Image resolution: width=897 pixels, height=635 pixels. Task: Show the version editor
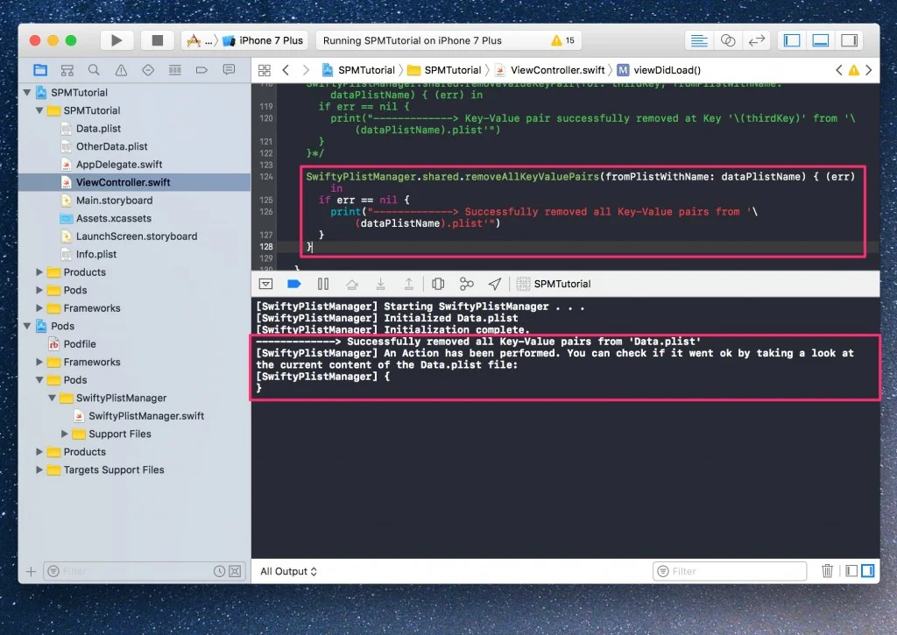coord(756,40)
